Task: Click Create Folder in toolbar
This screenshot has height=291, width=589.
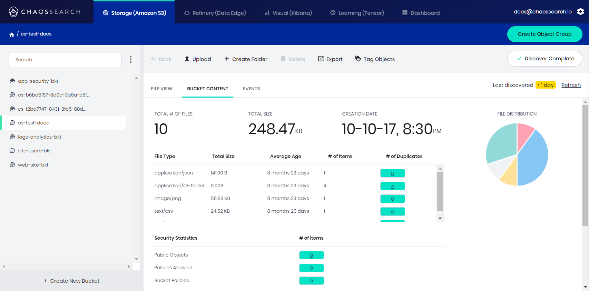Action: click(246, 59)
